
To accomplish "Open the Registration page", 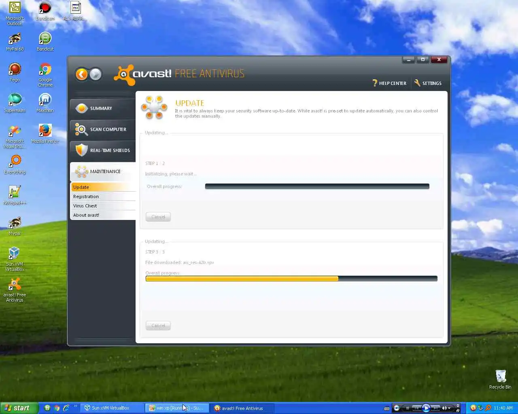I will coord(104,196).
